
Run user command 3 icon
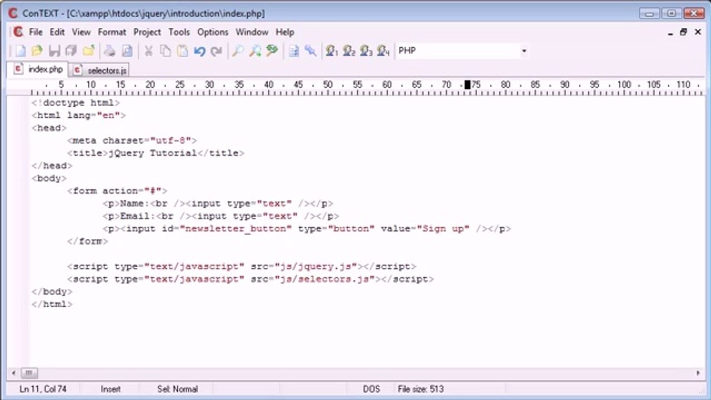pyautogui.click(x=366, y=51)
